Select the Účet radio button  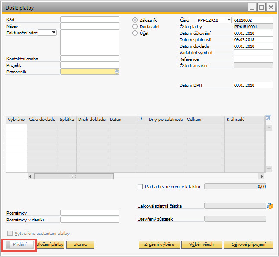tap(135, 33)
